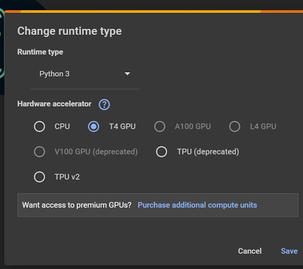The image size is (303, 269).
Task: Click the Change runtime type title
Action: click(69, 32)
